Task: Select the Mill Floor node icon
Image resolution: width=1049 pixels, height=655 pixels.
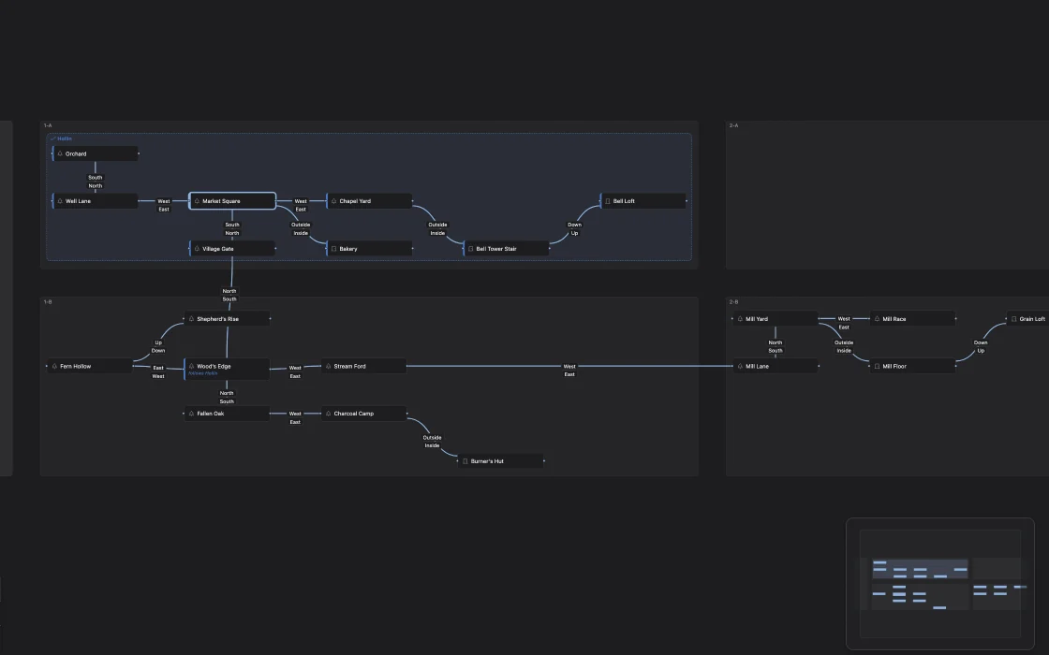Action: click(x=877, y=366)
